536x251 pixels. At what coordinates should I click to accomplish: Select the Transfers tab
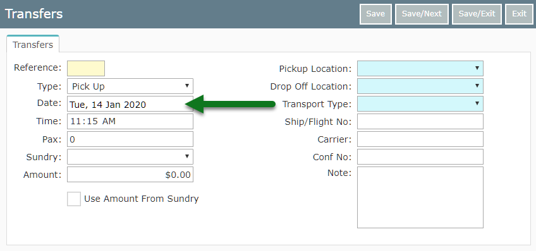[x=33, y=45]
